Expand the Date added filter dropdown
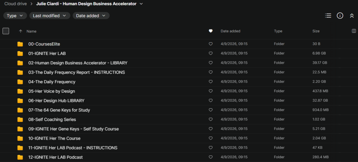The image size is (358, 162). (91, 16)
